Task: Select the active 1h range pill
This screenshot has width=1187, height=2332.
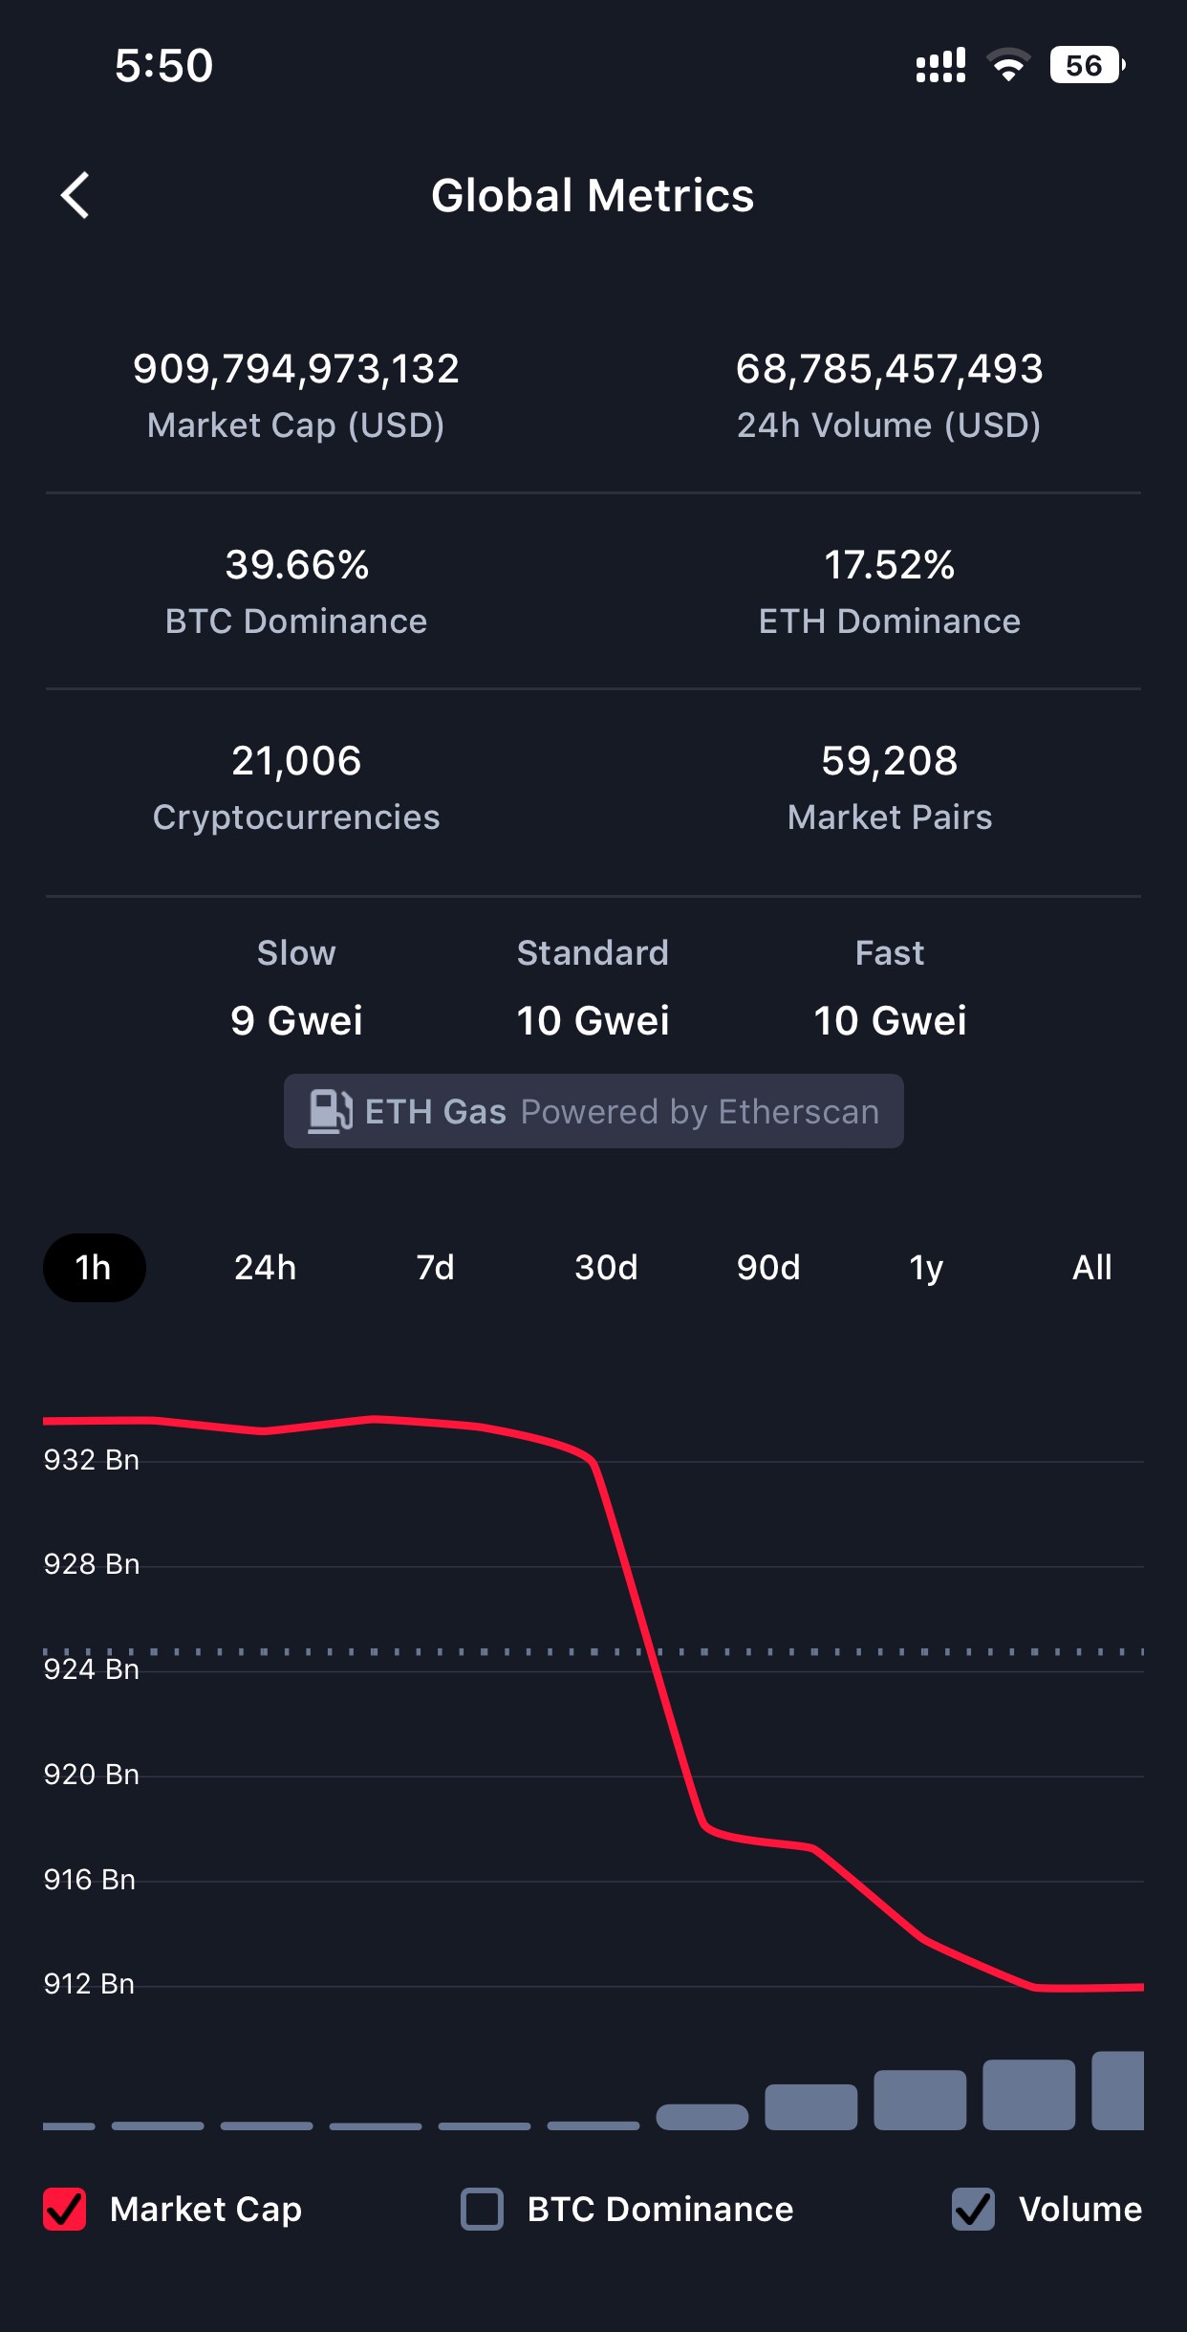Action: point(94,1268)
